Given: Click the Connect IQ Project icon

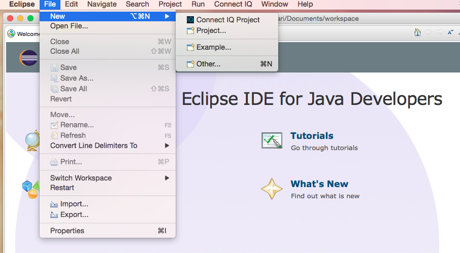Looking at the screenshot, I should [190, 20].
